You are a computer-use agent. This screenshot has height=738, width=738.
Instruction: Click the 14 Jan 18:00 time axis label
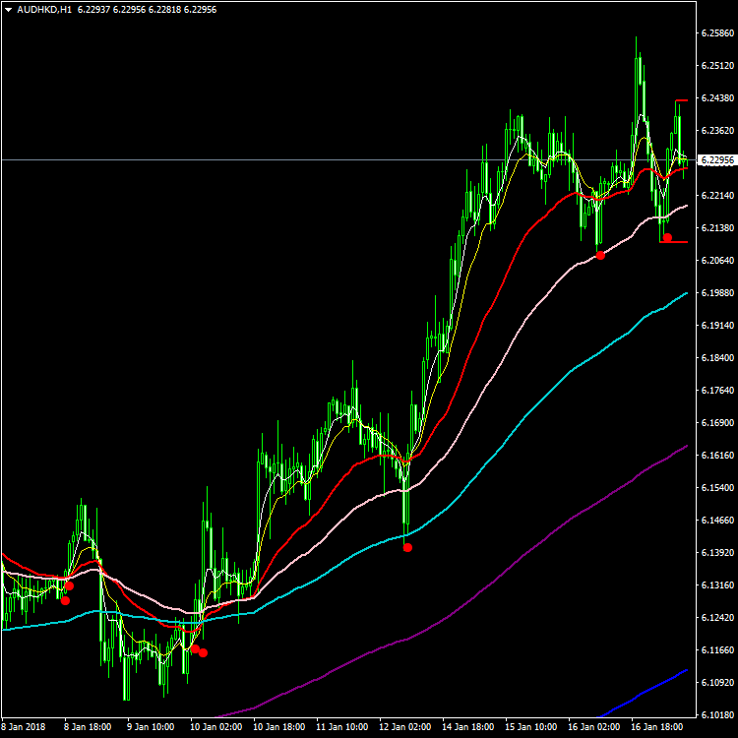click(x=468, y=727)
